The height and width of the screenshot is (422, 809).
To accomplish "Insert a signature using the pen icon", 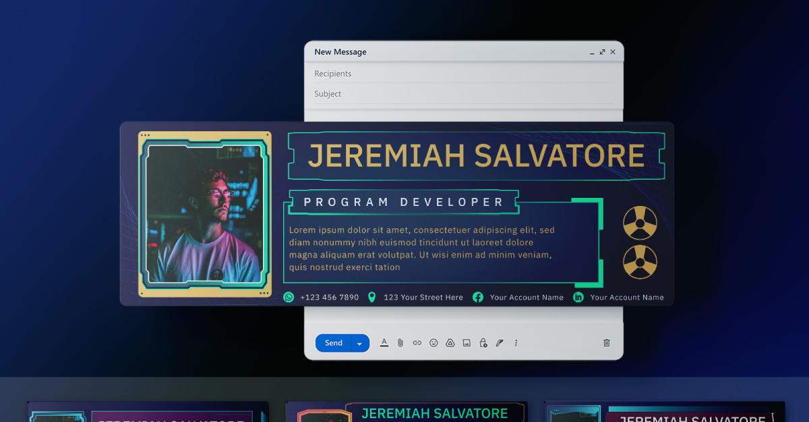I will (499, 343).
